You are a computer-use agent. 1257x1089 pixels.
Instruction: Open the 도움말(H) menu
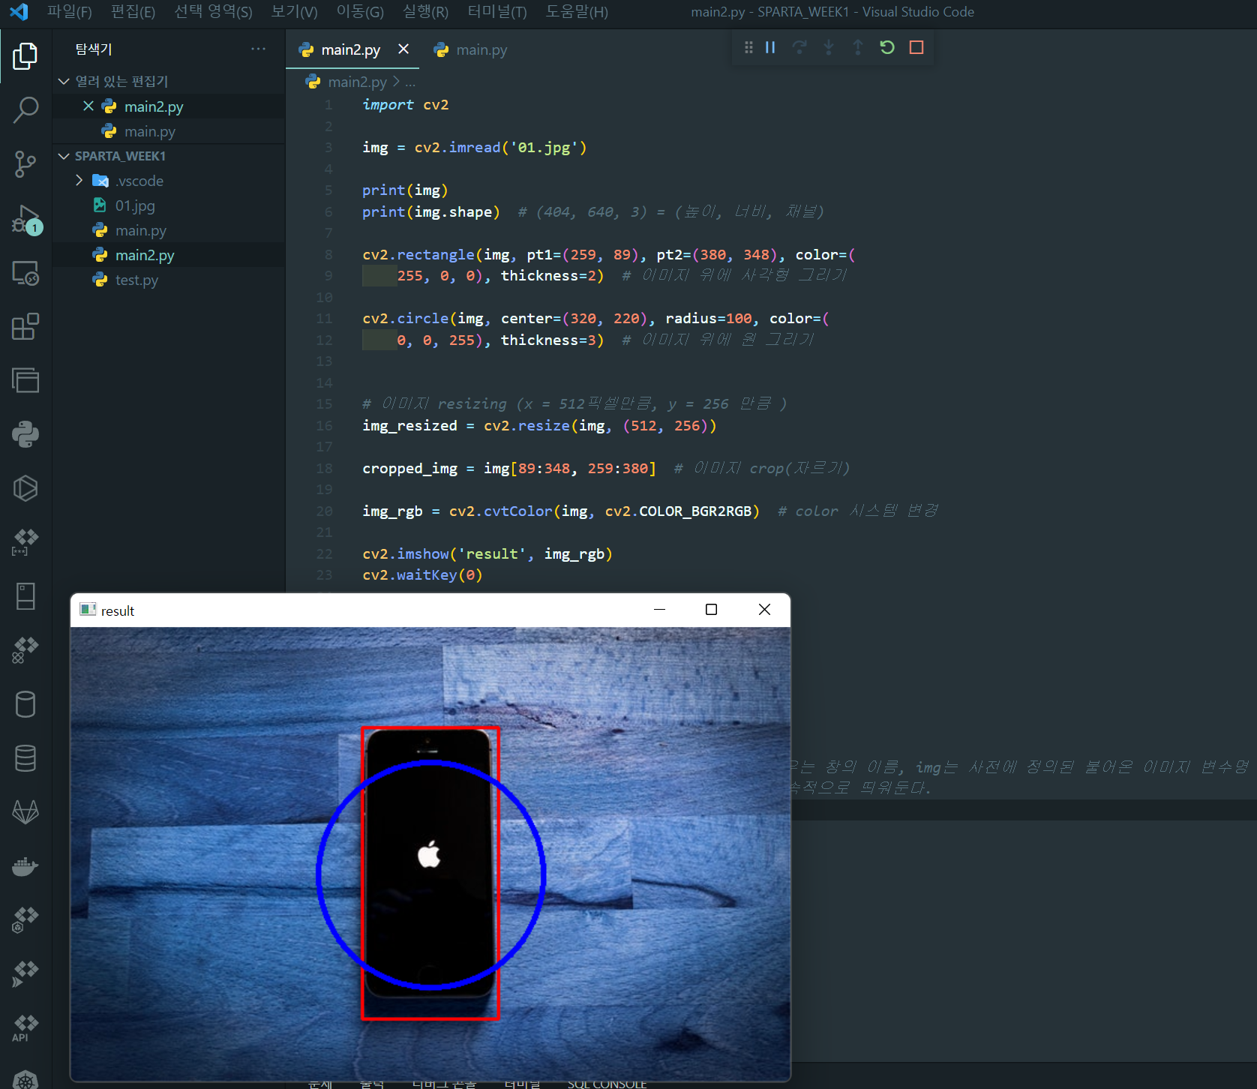[576, 11]
